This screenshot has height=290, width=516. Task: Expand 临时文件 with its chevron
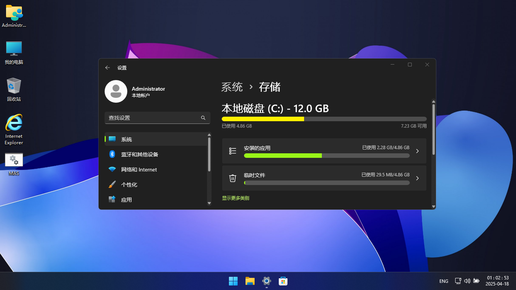pos(417,178)
